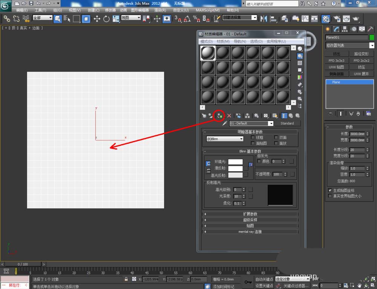Image resolution: width=377 pixels, height=289 pixels.
Task: Click the object color swatch beside Plane001
Action: (372, 37)
